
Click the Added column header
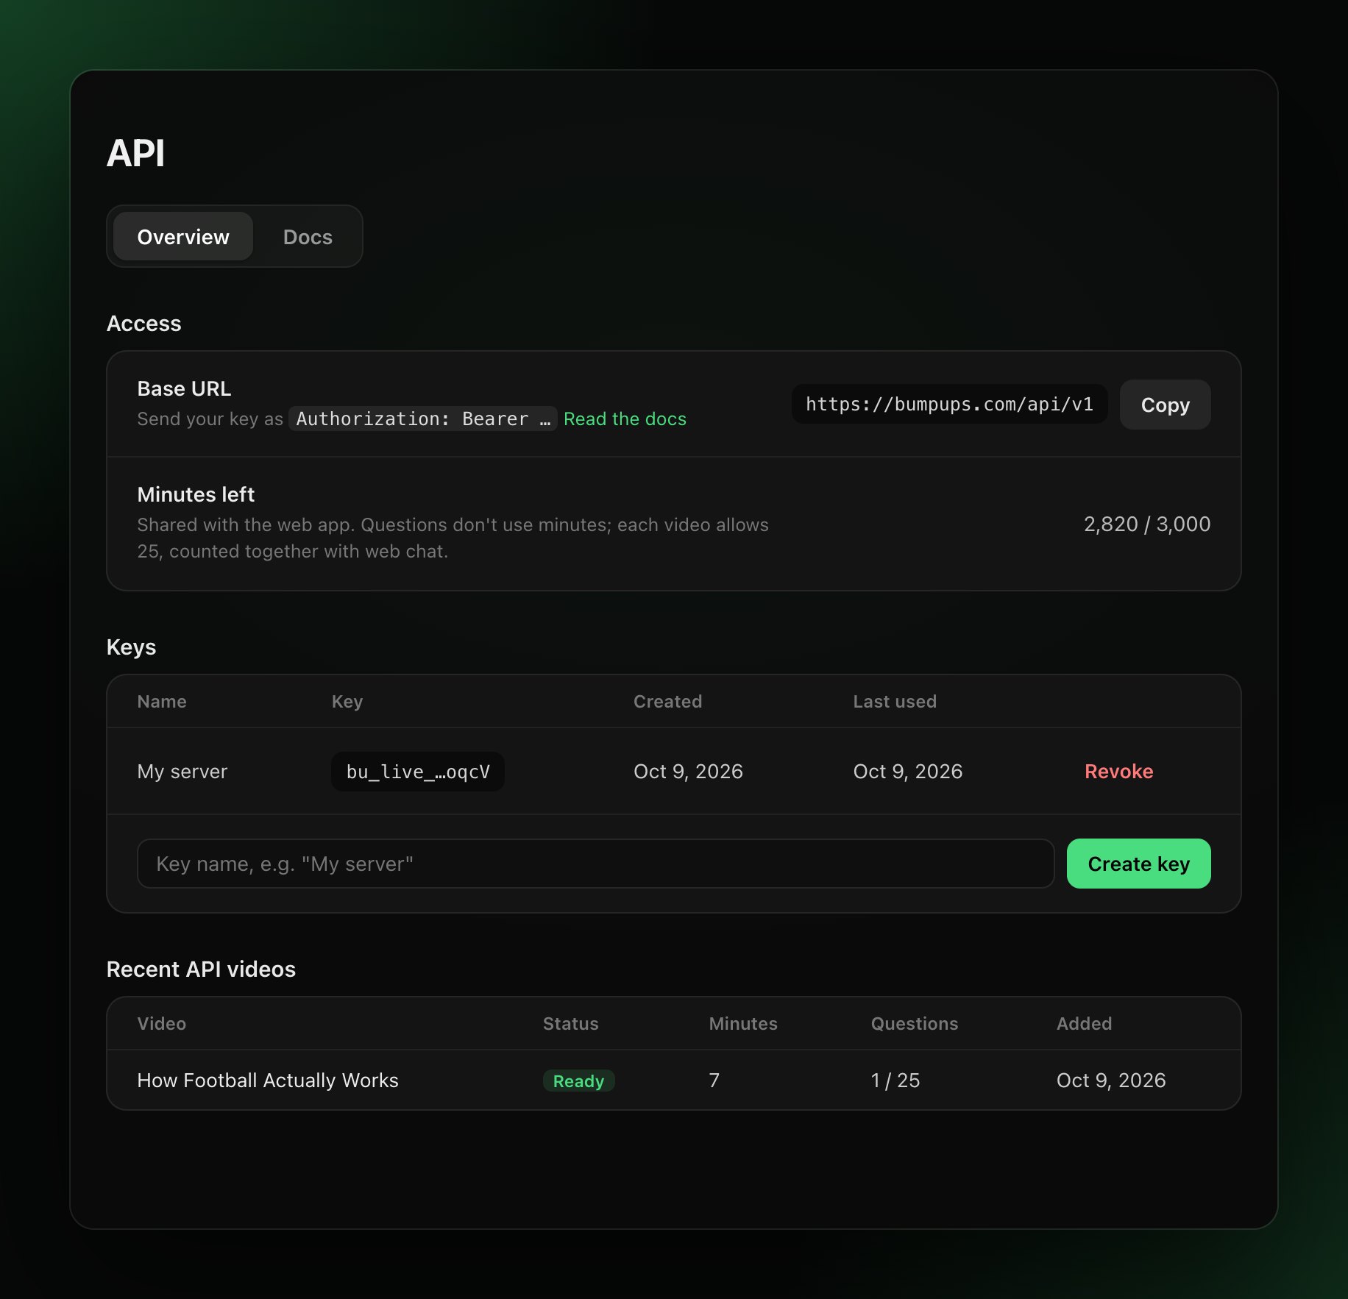(x=1084, y=1023)
